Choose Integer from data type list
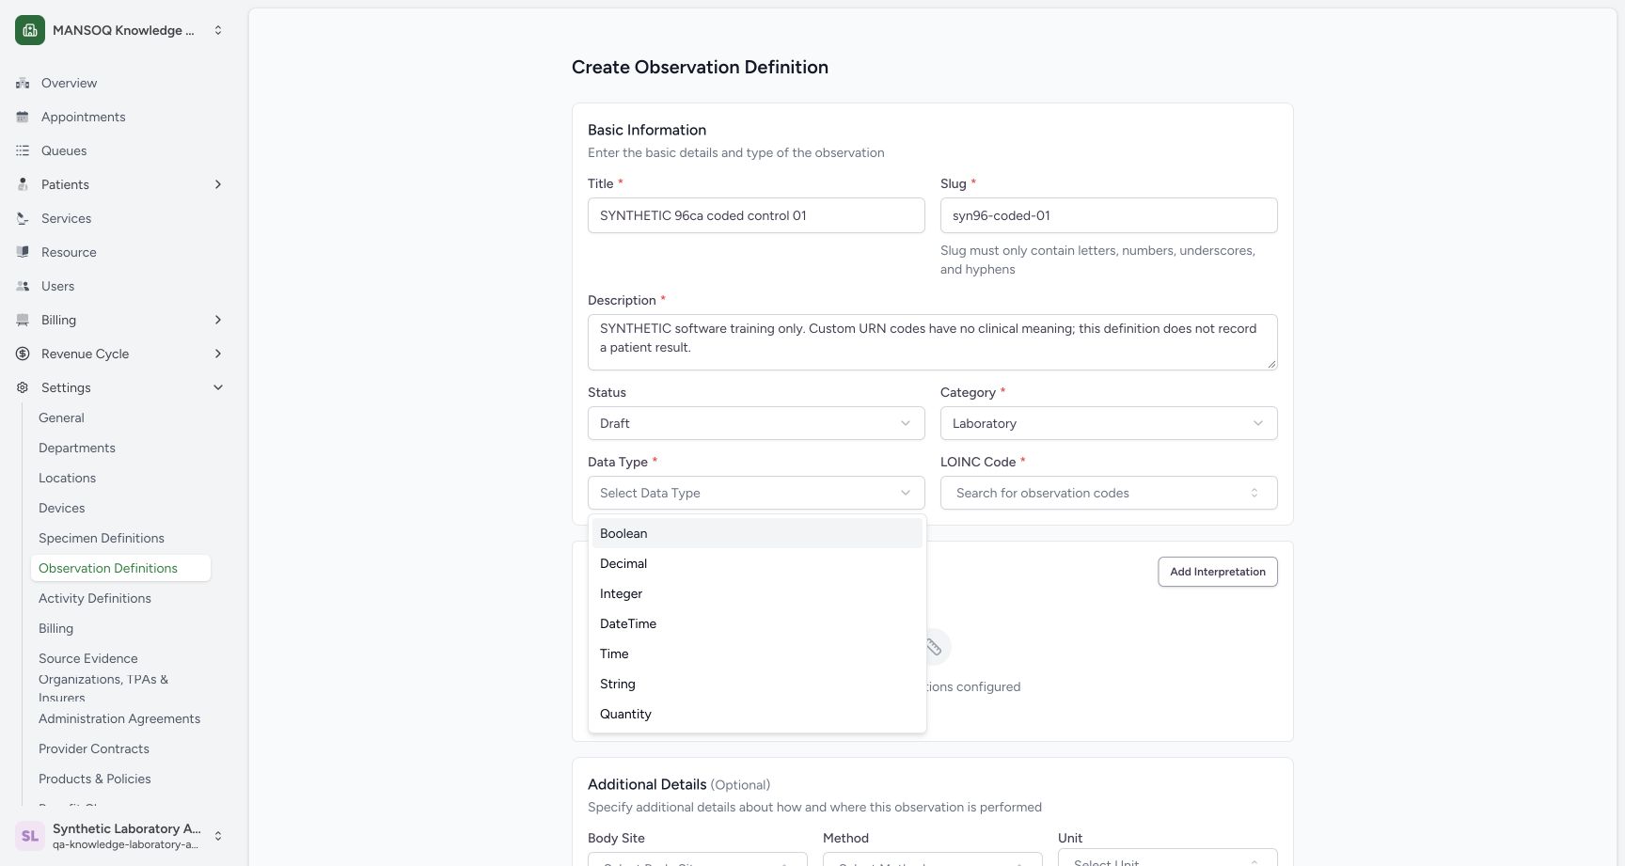 click(x=757, y=593)
